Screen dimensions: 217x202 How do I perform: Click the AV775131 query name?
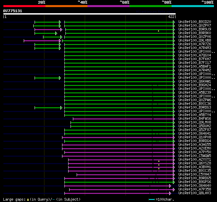click(x=13, y=11)
